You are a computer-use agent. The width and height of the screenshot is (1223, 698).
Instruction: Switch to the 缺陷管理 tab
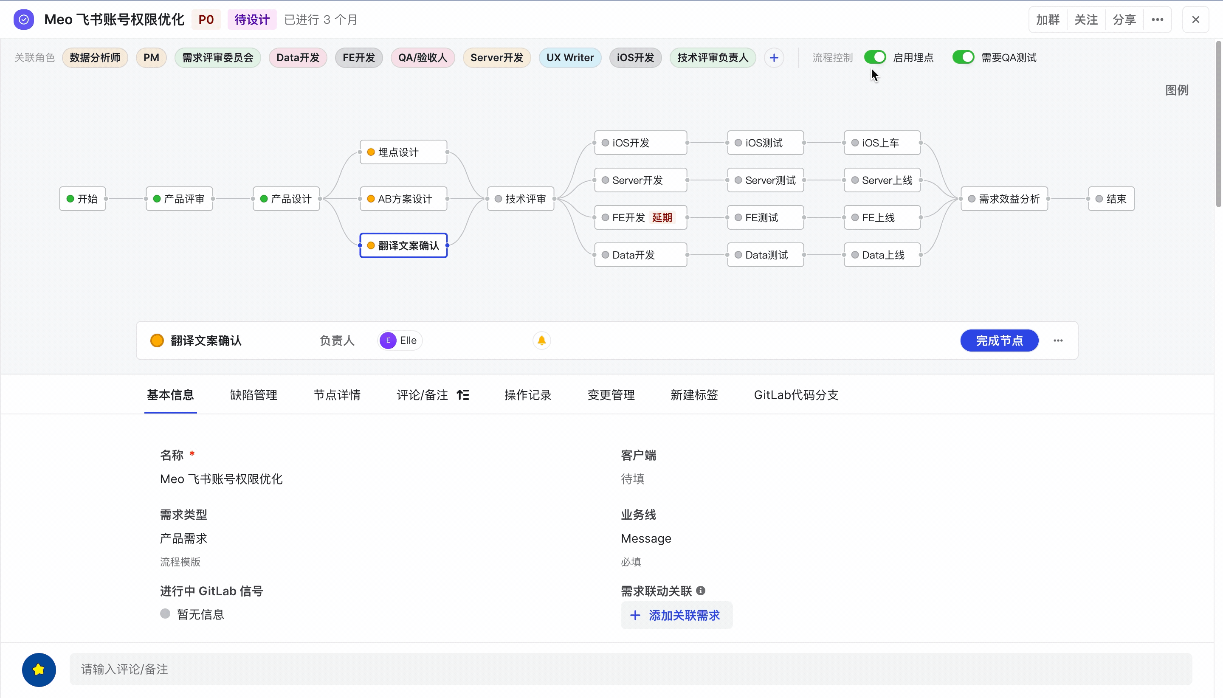[254, 395]
